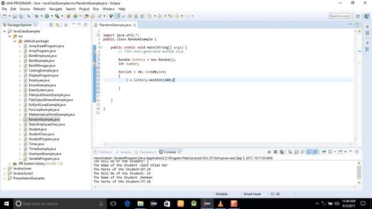The image size is (372, 209).
Task: Click the Terminate stop icon in Console
Action: [269, 152]
